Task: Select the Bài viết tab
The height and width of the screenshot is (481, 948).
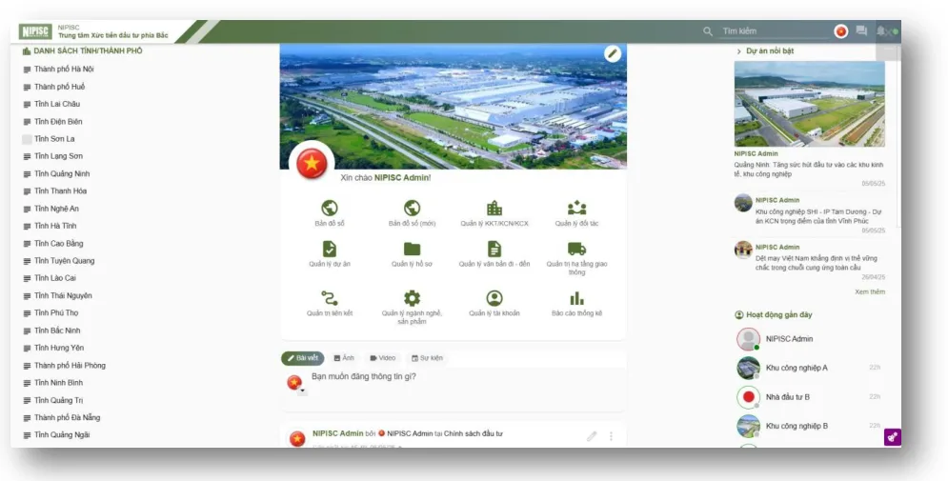Action: pos(302,358)
